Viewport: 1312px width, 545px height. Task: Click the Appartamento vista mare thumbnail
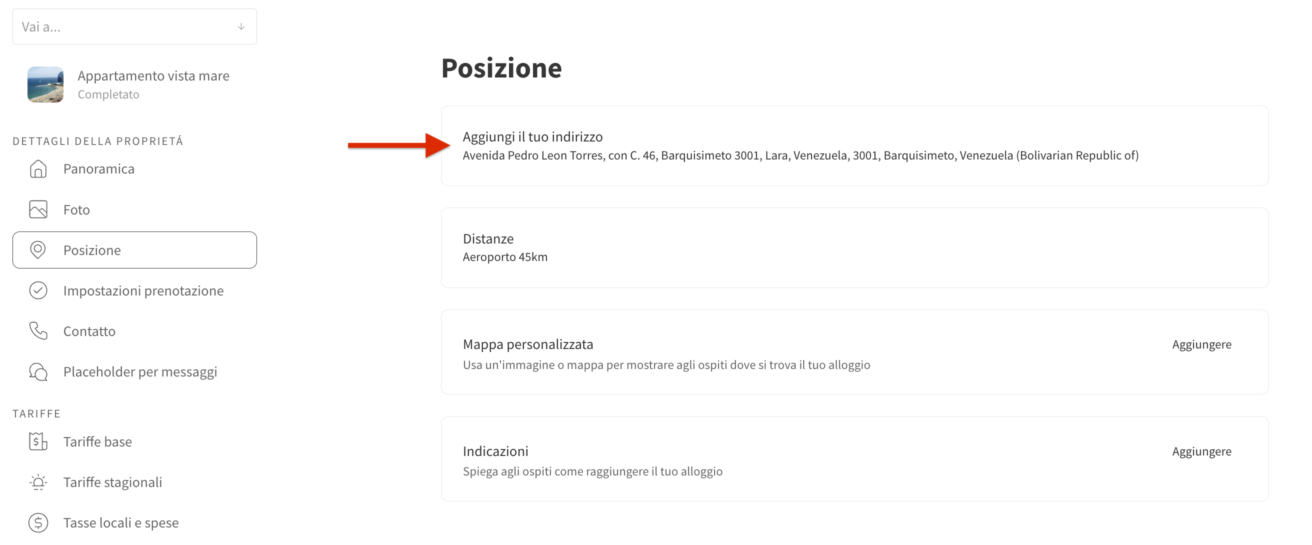(45, 84)
